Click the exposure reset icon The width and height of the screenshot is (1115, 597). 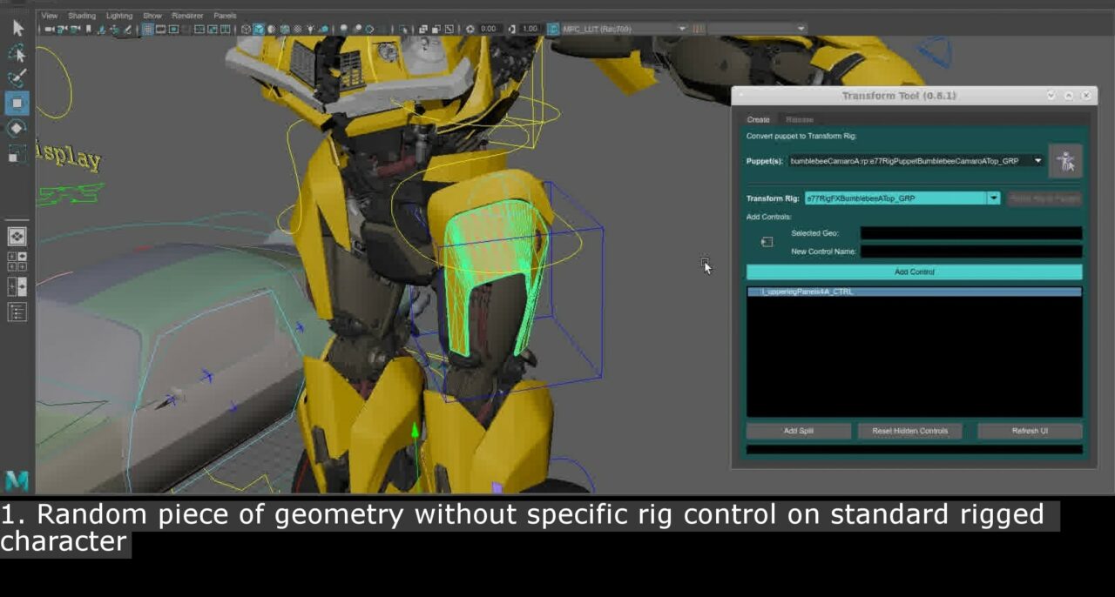470,29
